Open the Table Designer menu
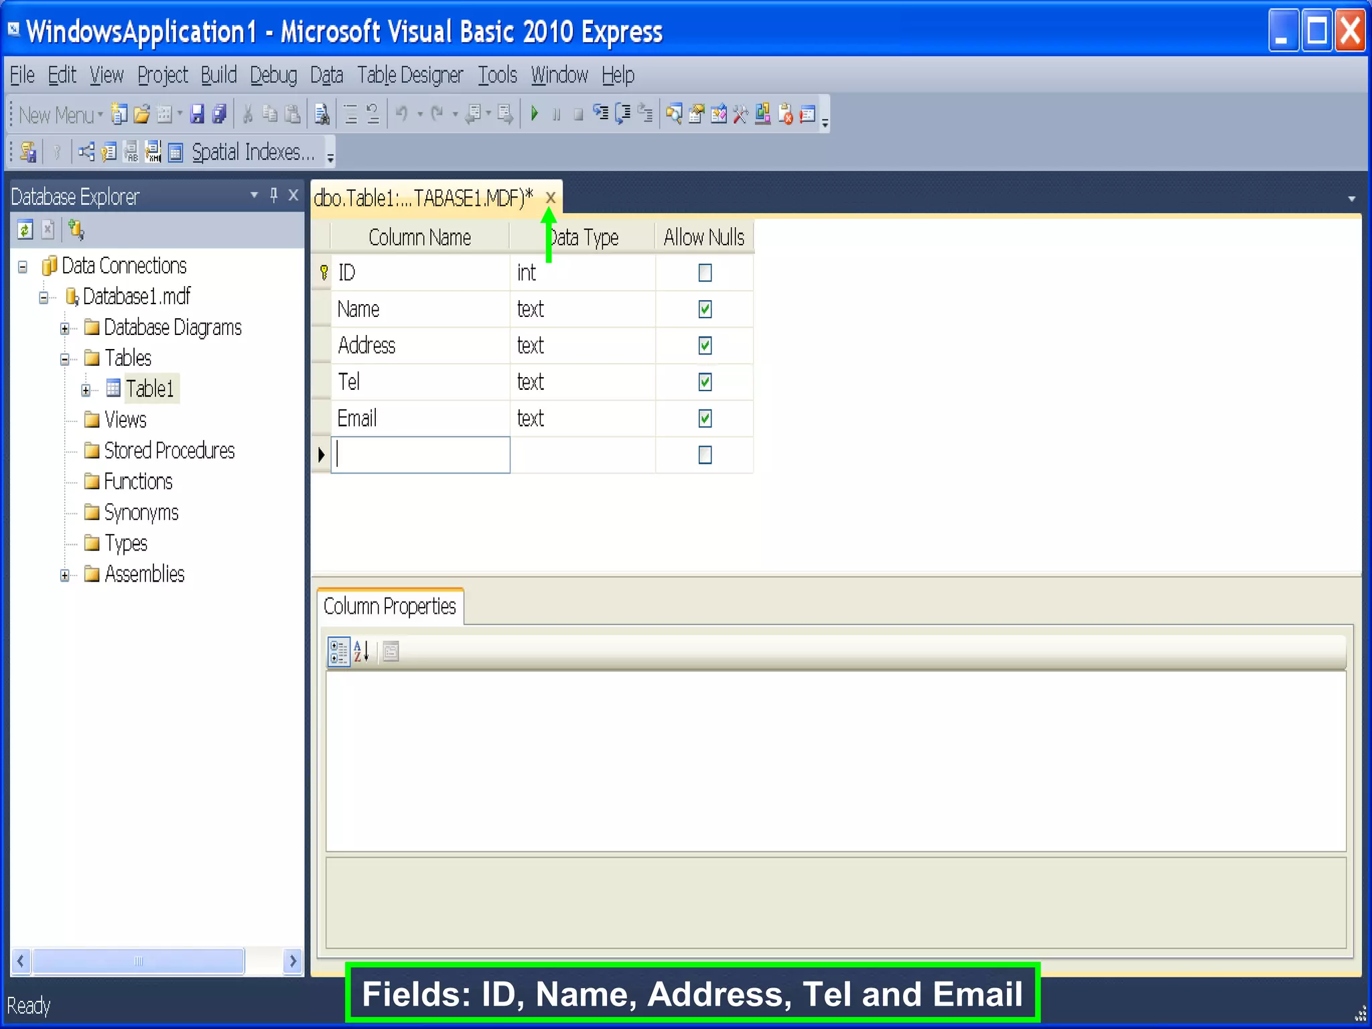Screen dimensions: 1372x1029 click(409, 75)
